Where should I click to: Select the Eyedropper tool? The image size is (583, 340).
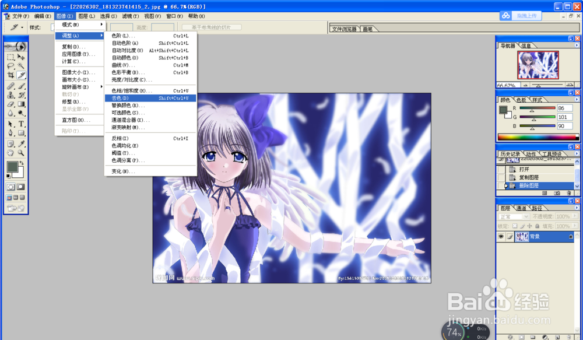(x=21, y=143)
